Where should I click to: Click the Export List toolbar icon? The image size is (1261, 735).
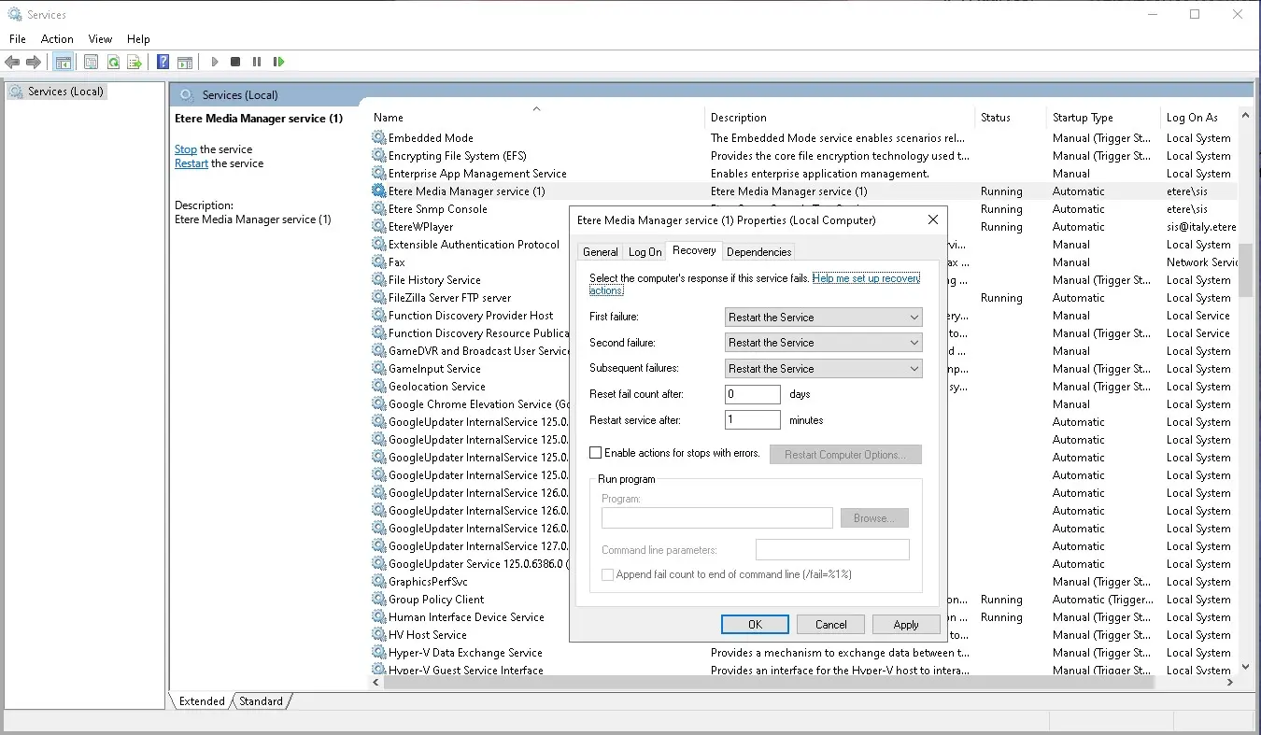(135, 62)
